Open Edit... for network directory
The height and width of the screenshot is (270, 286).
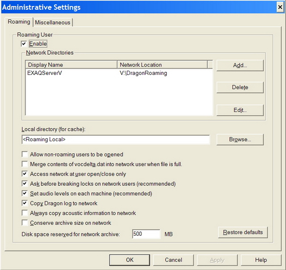[x=240, y=110]
